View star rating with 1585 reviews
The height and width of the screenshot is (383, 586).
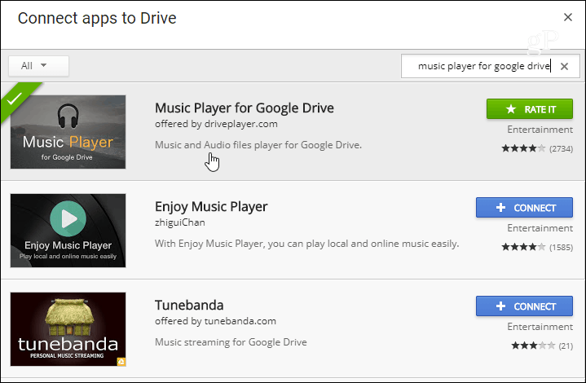tap(537, 247)
